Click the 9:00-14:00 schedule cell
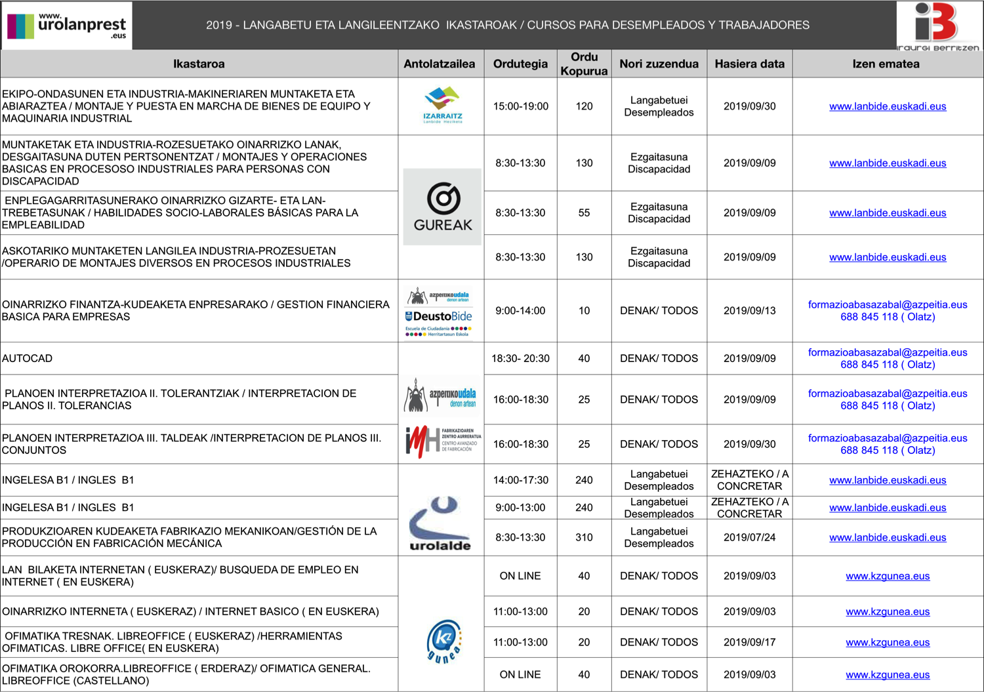This screenshot has height=692, width=984. coord(520,310)
